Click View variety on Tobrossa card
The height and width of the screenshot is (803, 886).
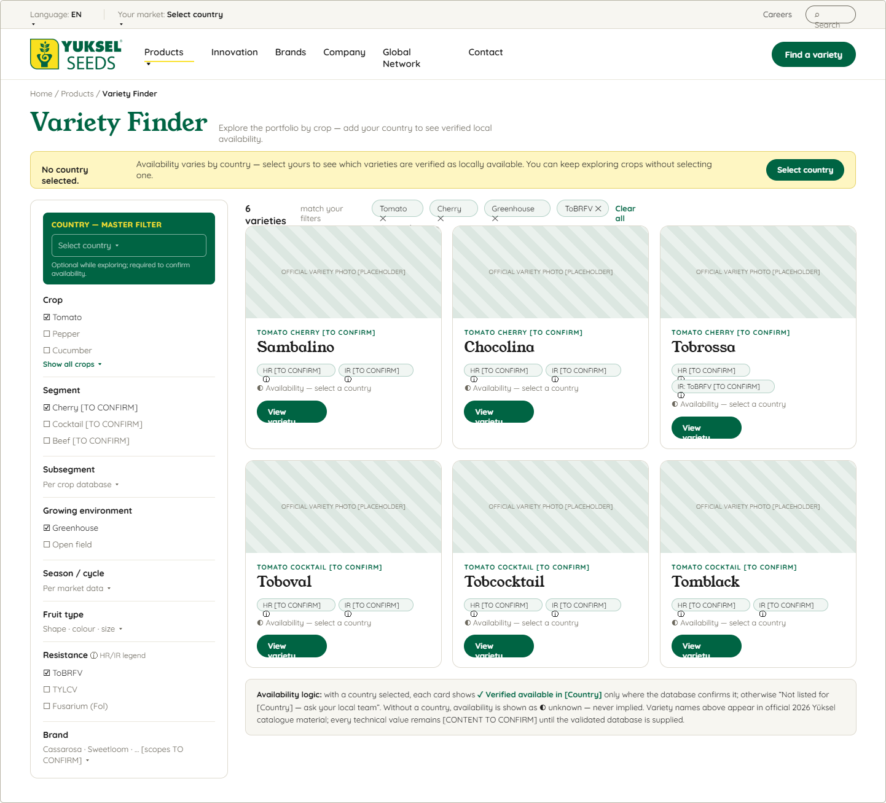[707, 428]
